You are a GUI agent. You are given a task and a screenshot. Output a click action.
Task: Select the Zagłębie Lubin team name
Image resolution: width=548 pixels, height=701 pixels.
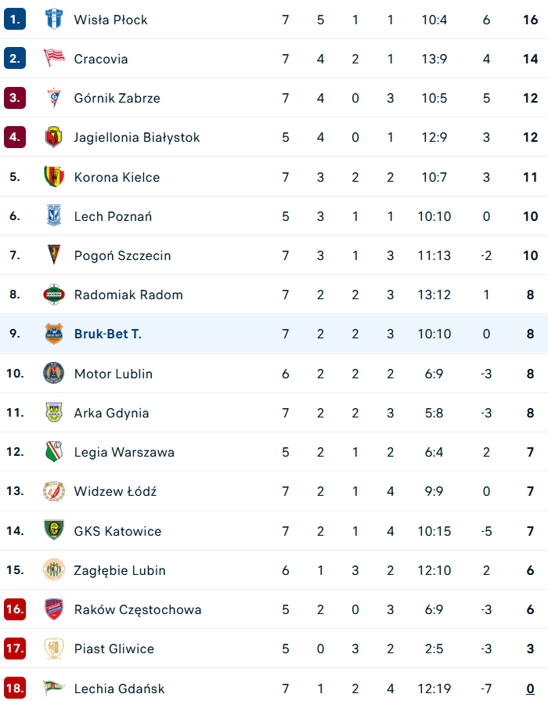(120, 570)
